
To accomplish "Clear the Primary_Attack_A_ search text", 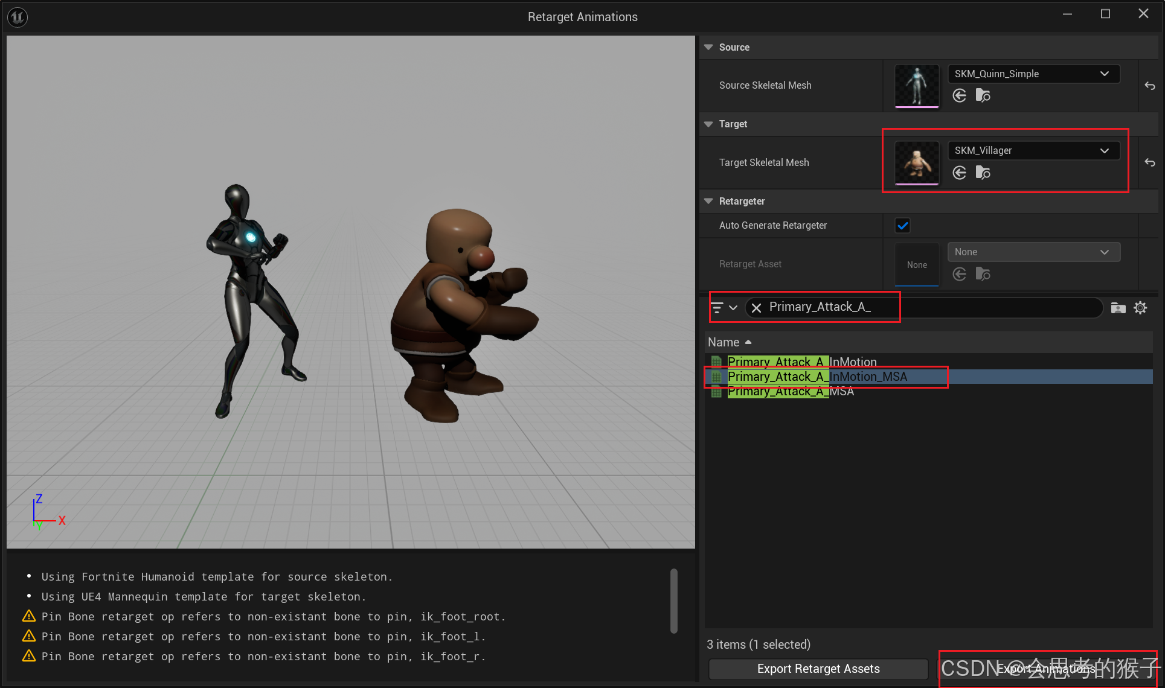I will 756,308.
